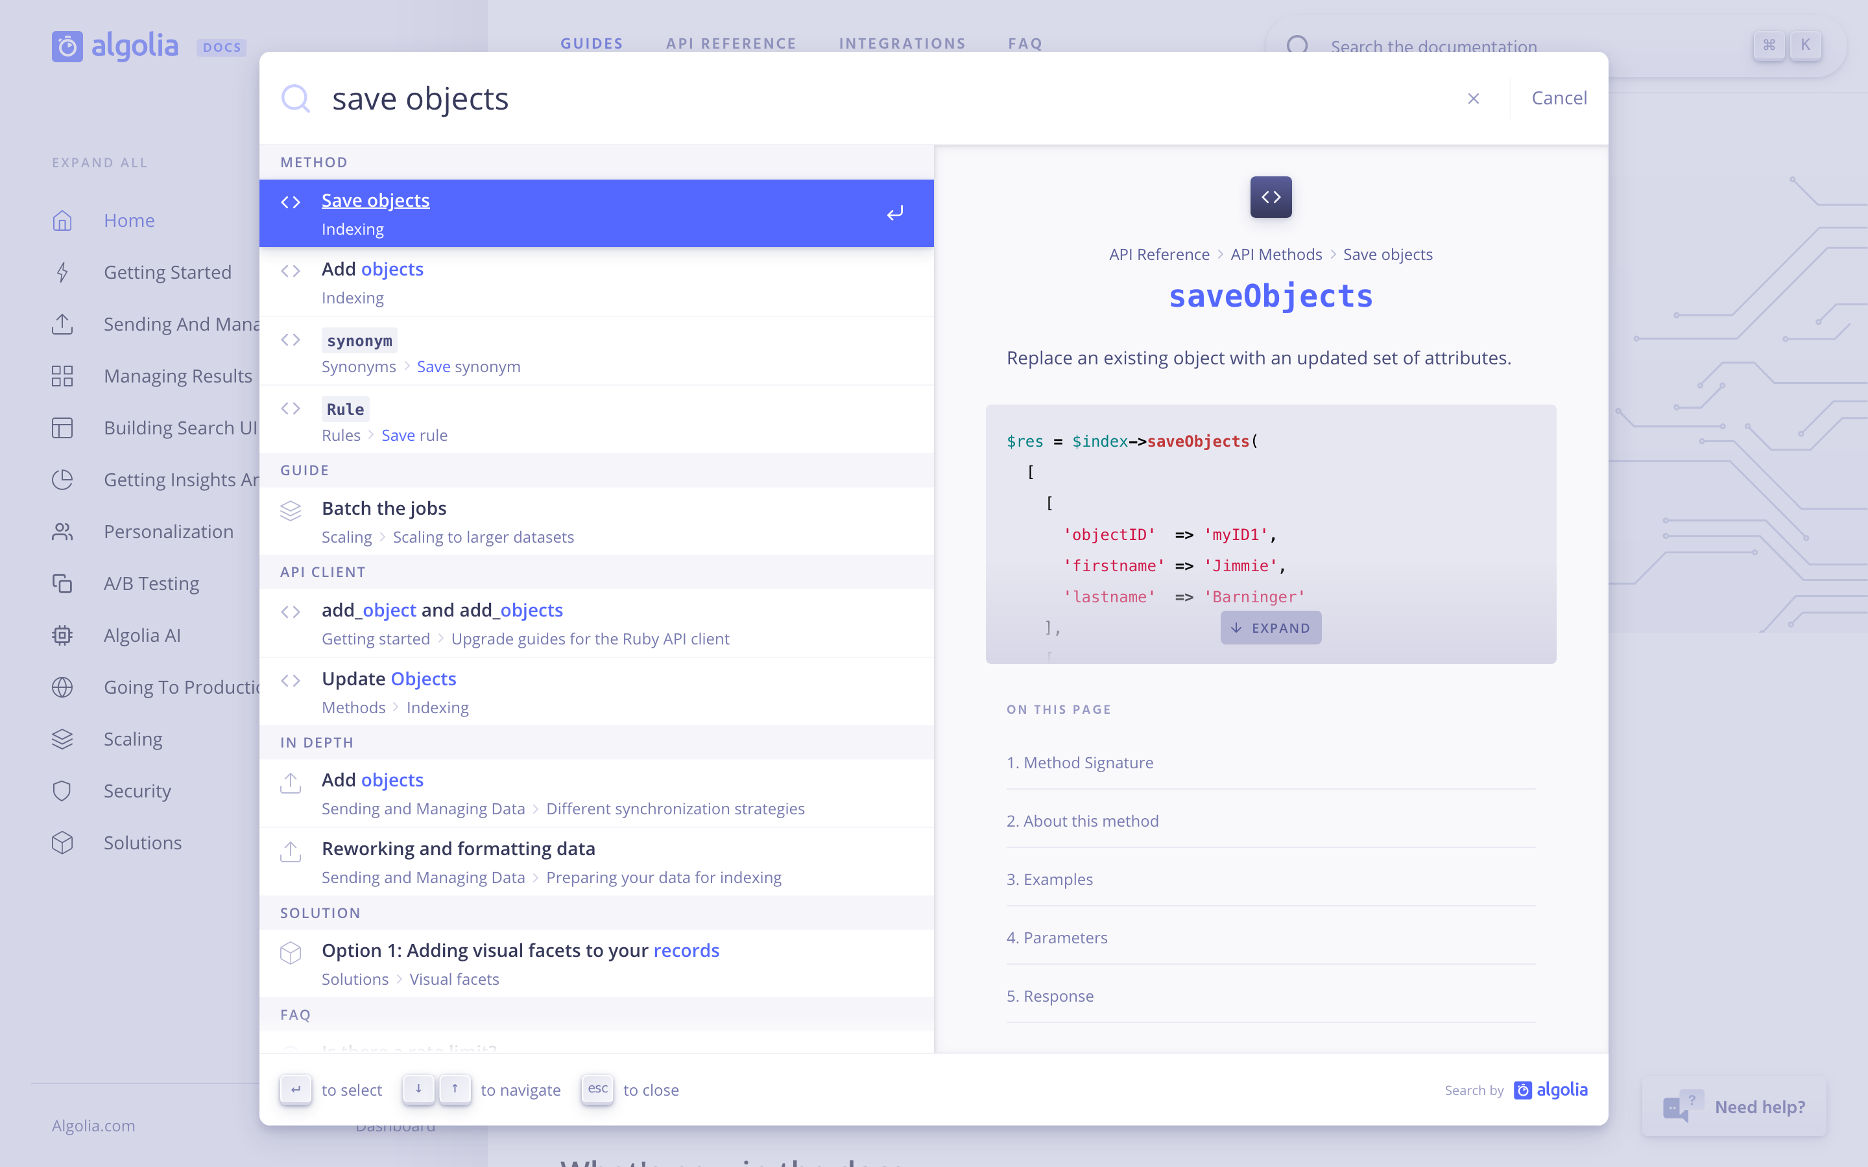Click code icon beside add_object result
The height and width of the screenshot is (1167, 1868).
tap(290, 612)
